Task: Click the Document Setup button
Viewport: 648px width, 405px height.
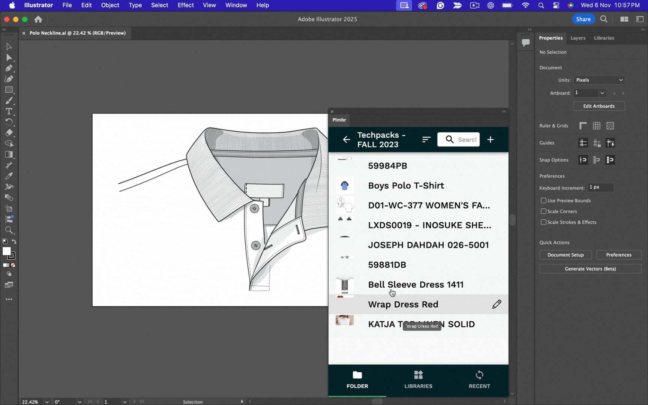Action: click(x=565, y=255)
